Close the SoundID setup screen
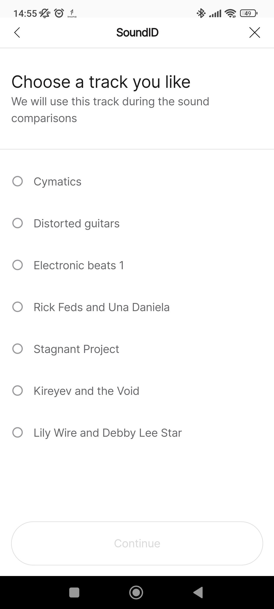 pos(254,32)
